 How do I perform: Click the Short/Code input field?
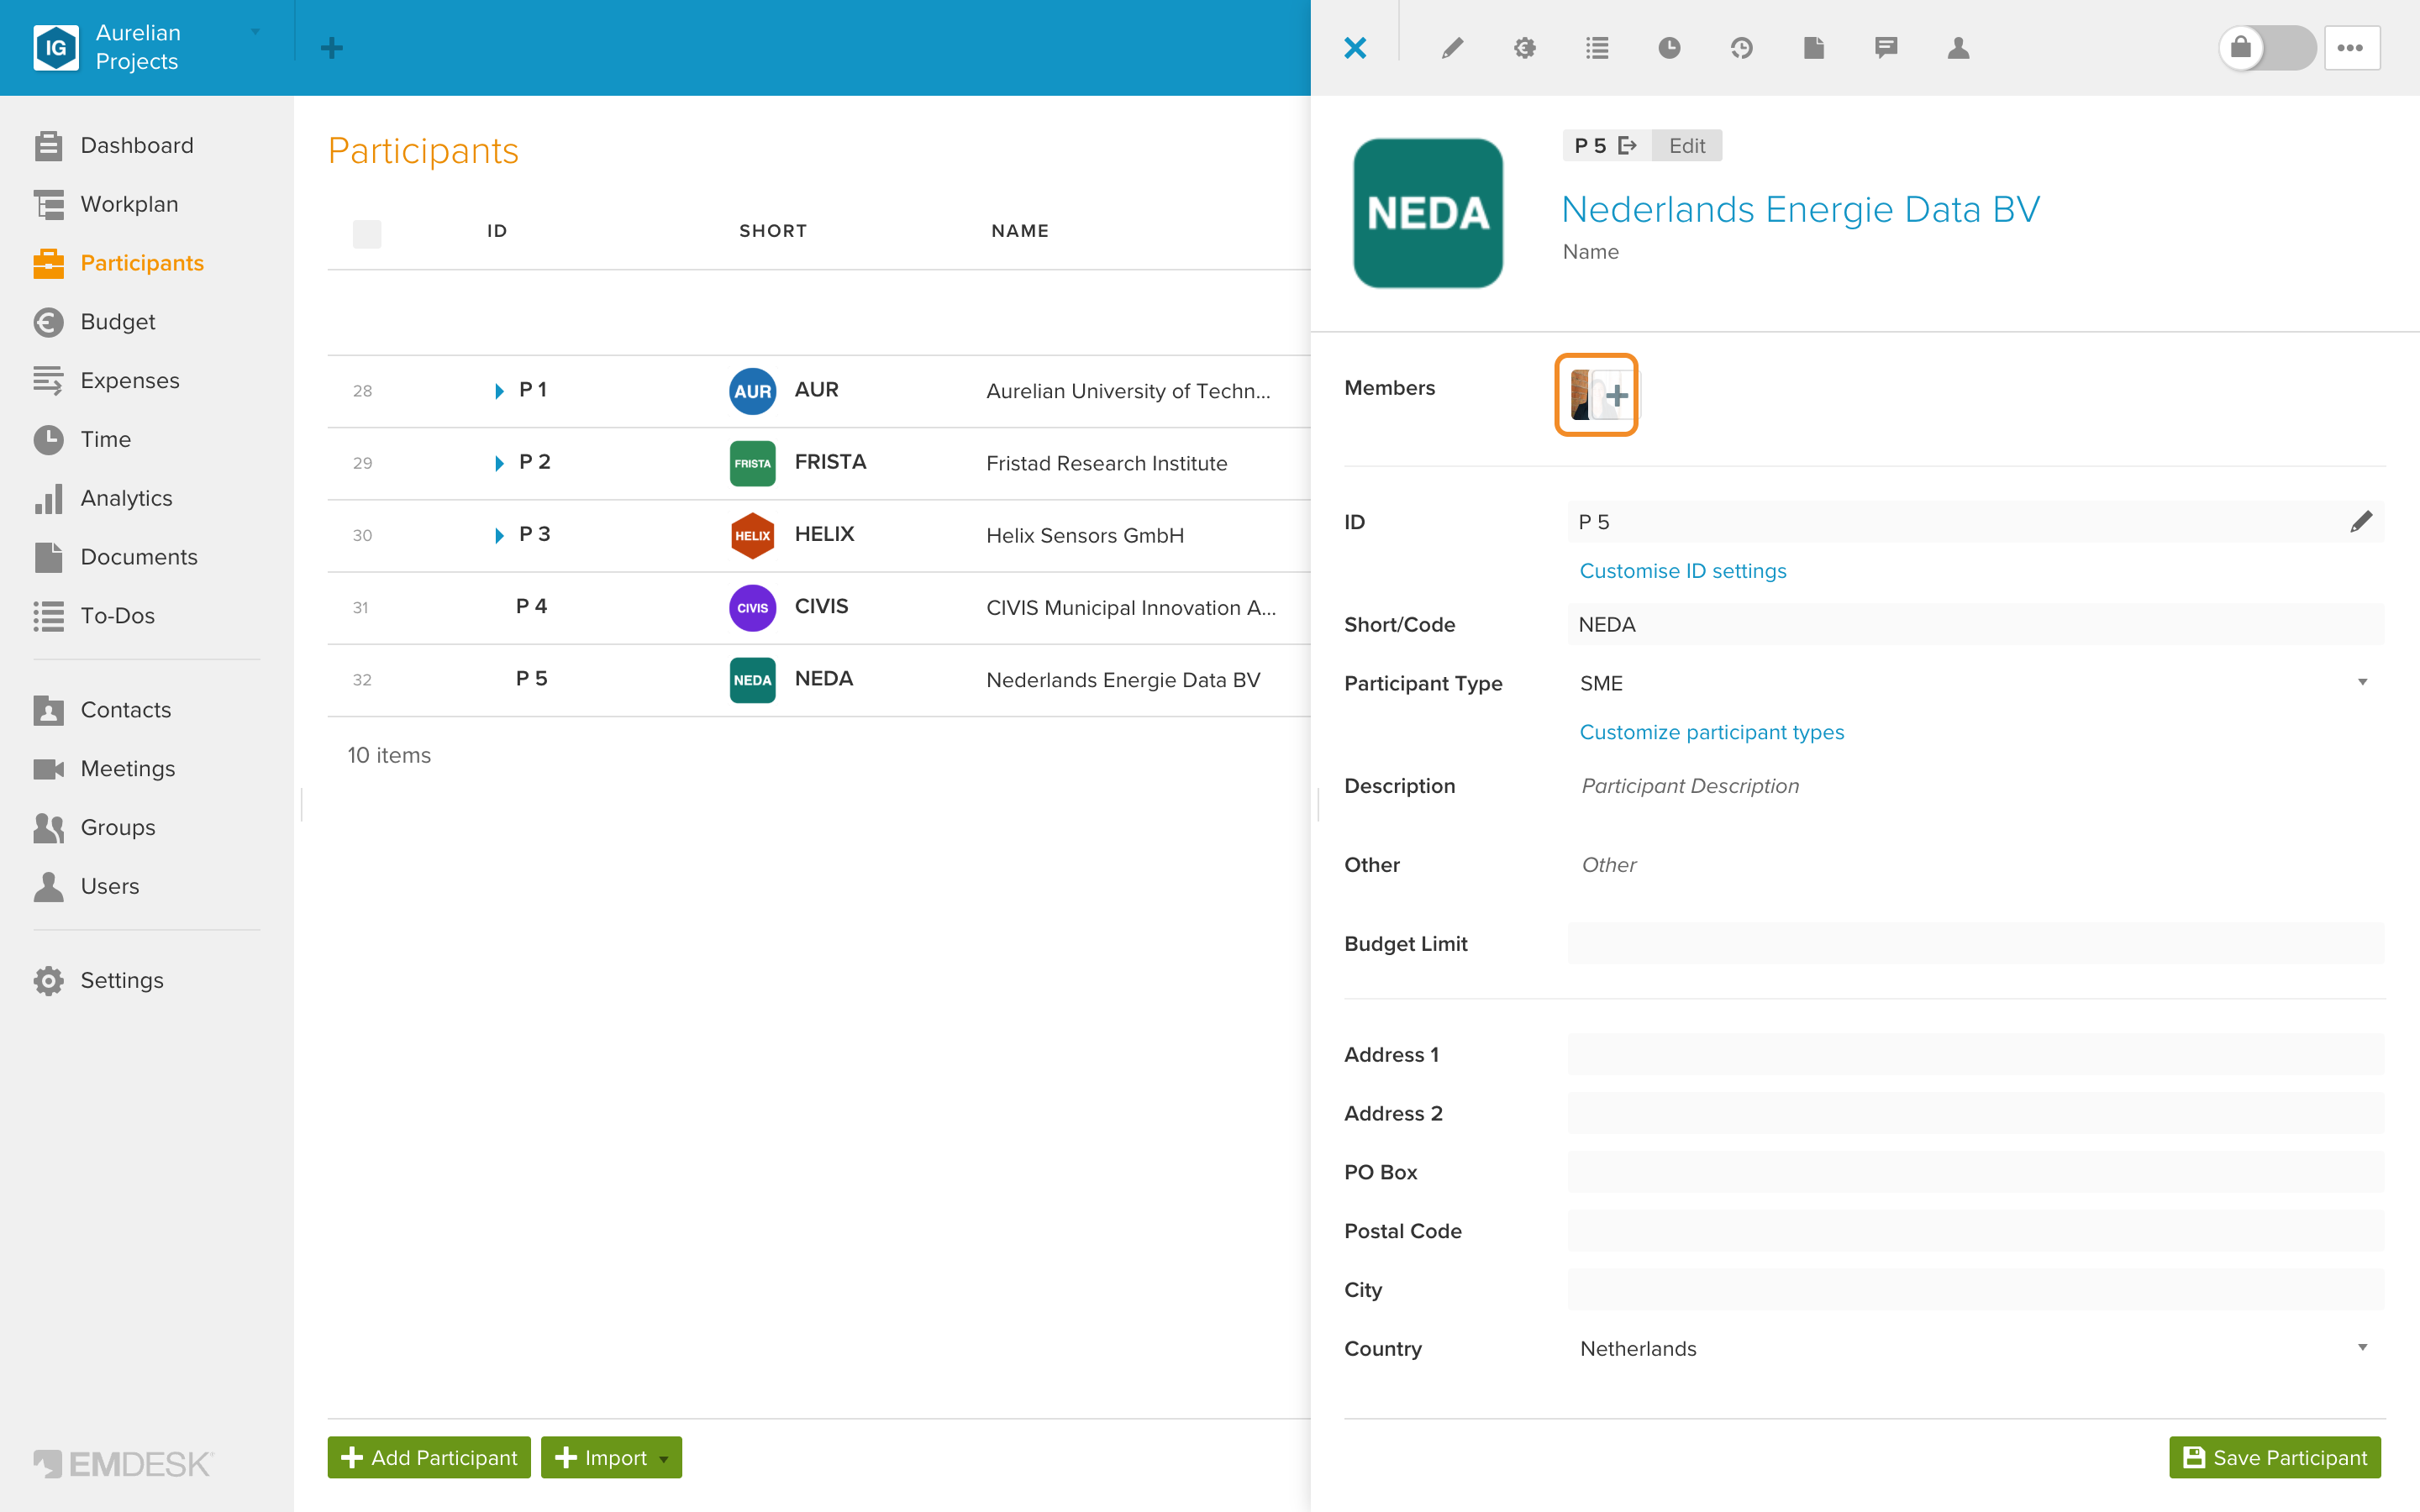point(1975,624)
